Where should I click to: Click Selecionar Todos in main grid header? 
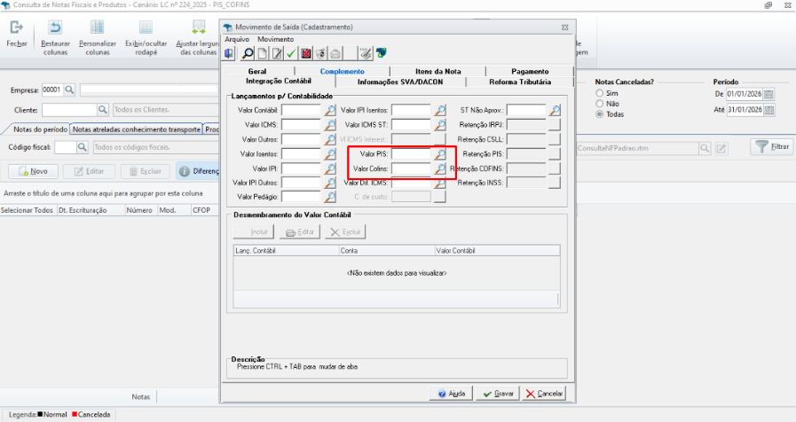pyautogui.click(x=27, y=210)
